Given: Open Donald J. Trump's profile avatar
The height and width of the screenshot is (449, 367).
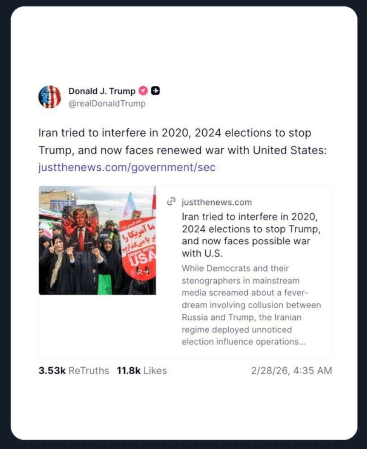Looking at the screenshot, I should click(50, 97).
